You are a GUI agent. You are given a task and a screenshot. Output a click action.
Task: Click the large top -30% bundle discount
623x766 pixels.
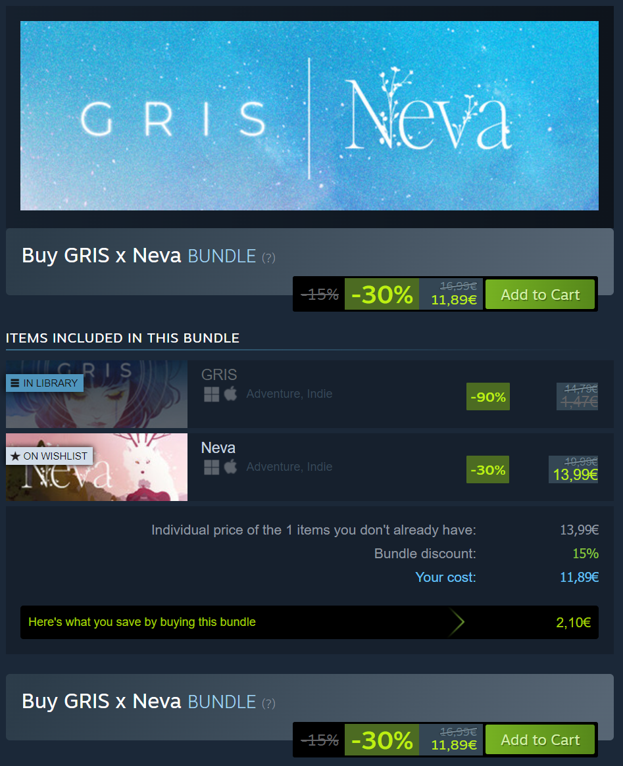pos(382,295)
